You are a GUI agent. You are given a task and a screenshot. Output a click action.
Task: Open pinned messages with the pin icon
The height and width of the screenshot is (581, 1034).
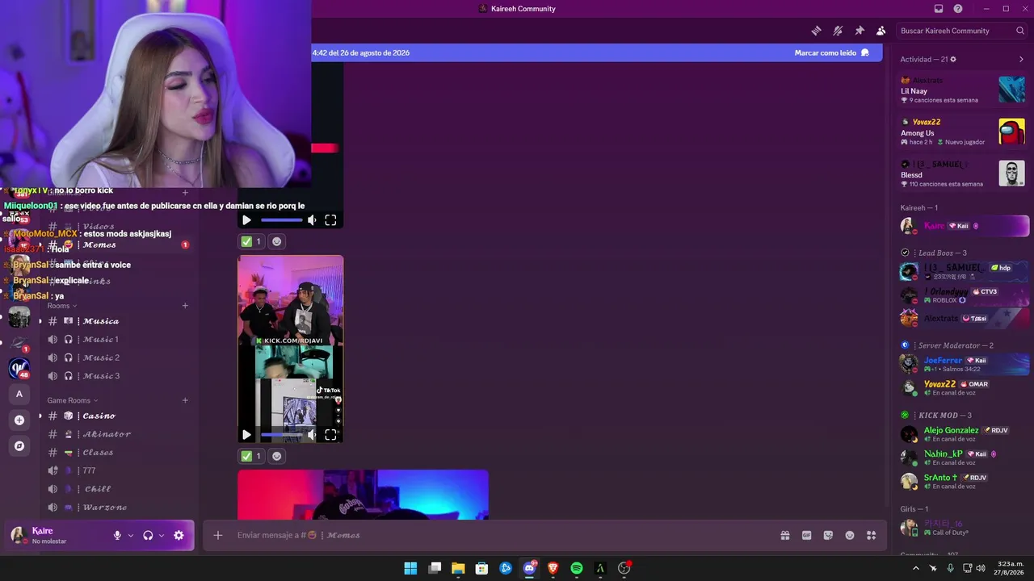coord(860,31)
